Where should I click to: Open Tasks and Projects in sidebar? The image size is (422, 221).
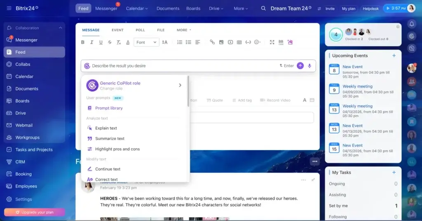click(34, 149)
